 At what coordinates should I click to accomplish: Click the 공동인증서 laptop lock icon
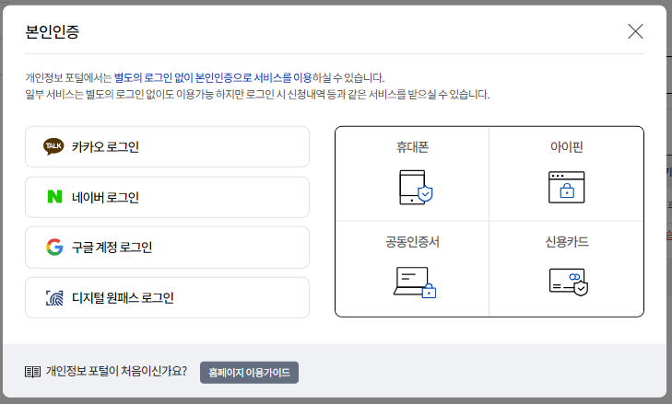coord(415,283)
